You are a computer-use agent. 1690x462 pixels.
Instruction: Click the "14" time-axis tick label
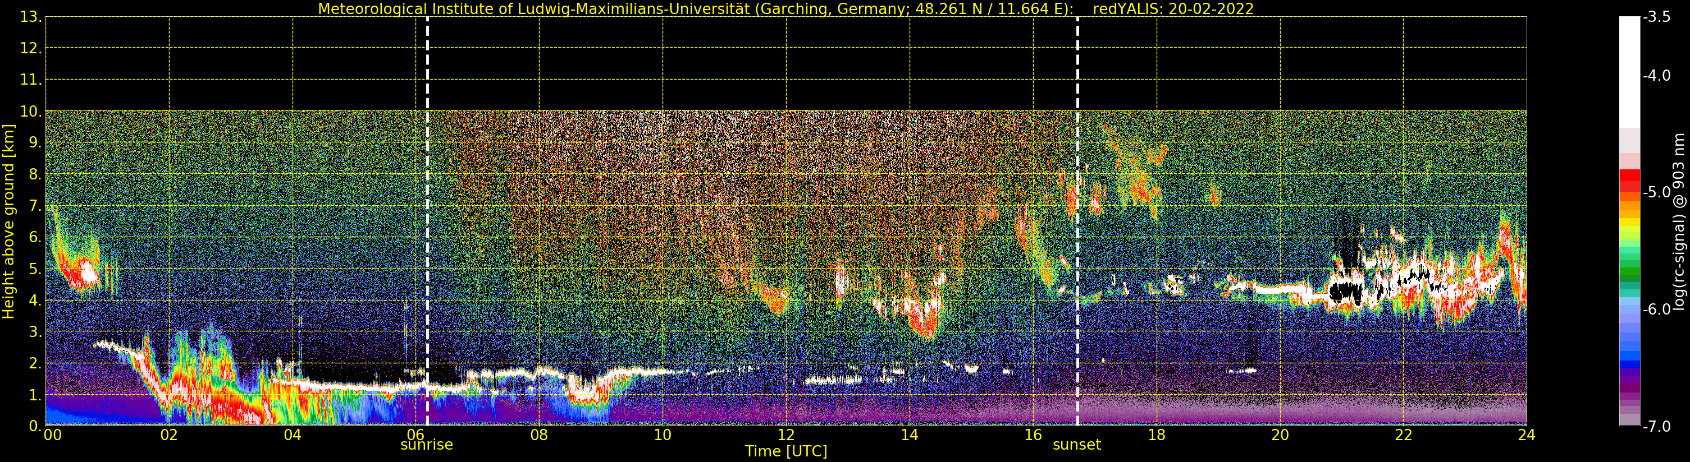[x=910, y=435]
